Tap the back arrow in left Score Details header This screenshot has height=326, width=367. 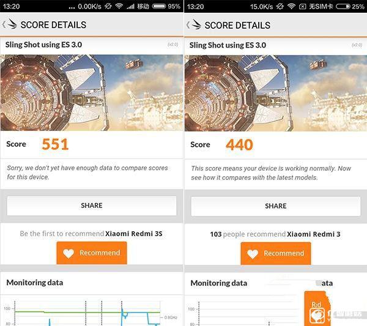4,24
